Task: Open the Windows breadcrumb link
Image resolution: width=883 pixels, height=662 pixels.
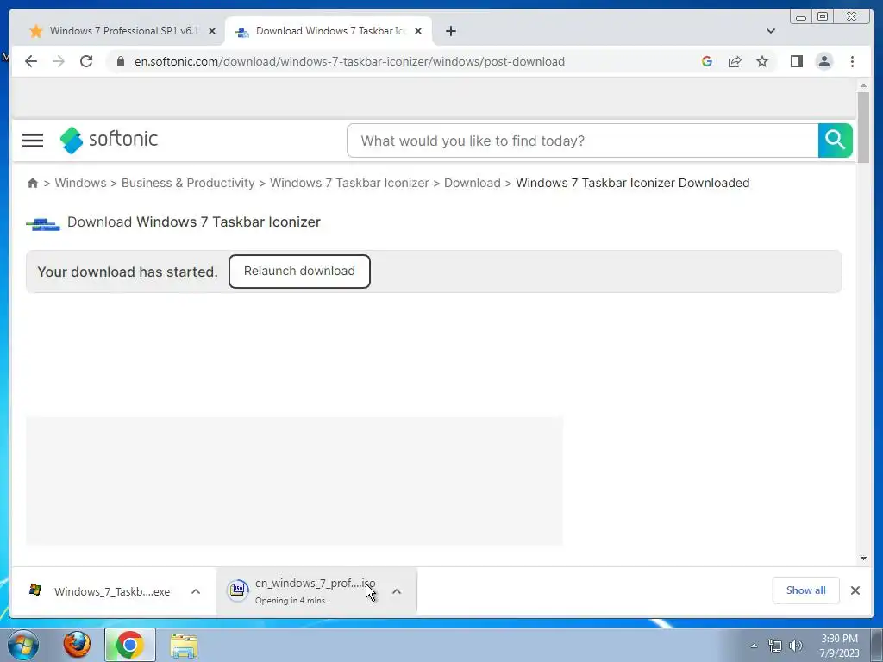Action: [x=80, y=183]
